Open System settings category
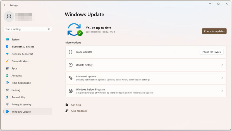Viewport: 232px width, 131px height. pyautogui.click(x=28, y=39)
